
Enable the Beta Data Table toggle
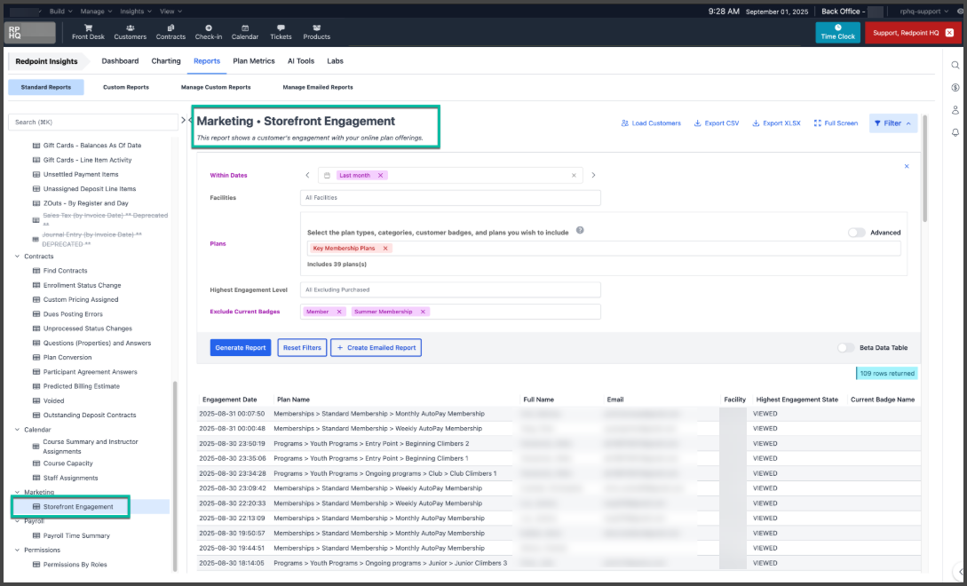(846, 348)
